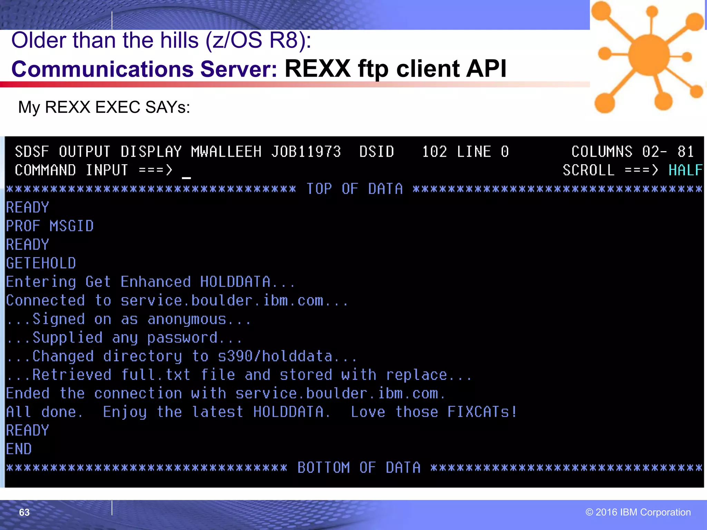Select the slide title 'Older than the hills (z/OS R8):'
Image resolution: width=707 pixels, height=530 pixels.
click(x=161, y=40)
